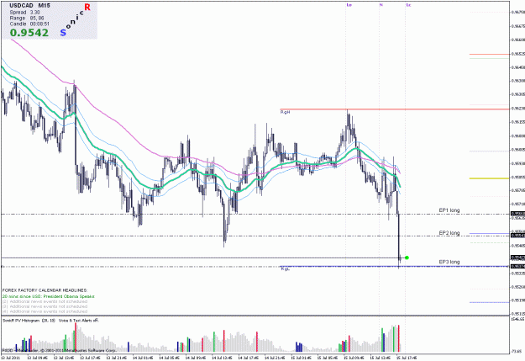
Task: Click the 13 Jul 2011 date label
Action: tap(11, 358)
